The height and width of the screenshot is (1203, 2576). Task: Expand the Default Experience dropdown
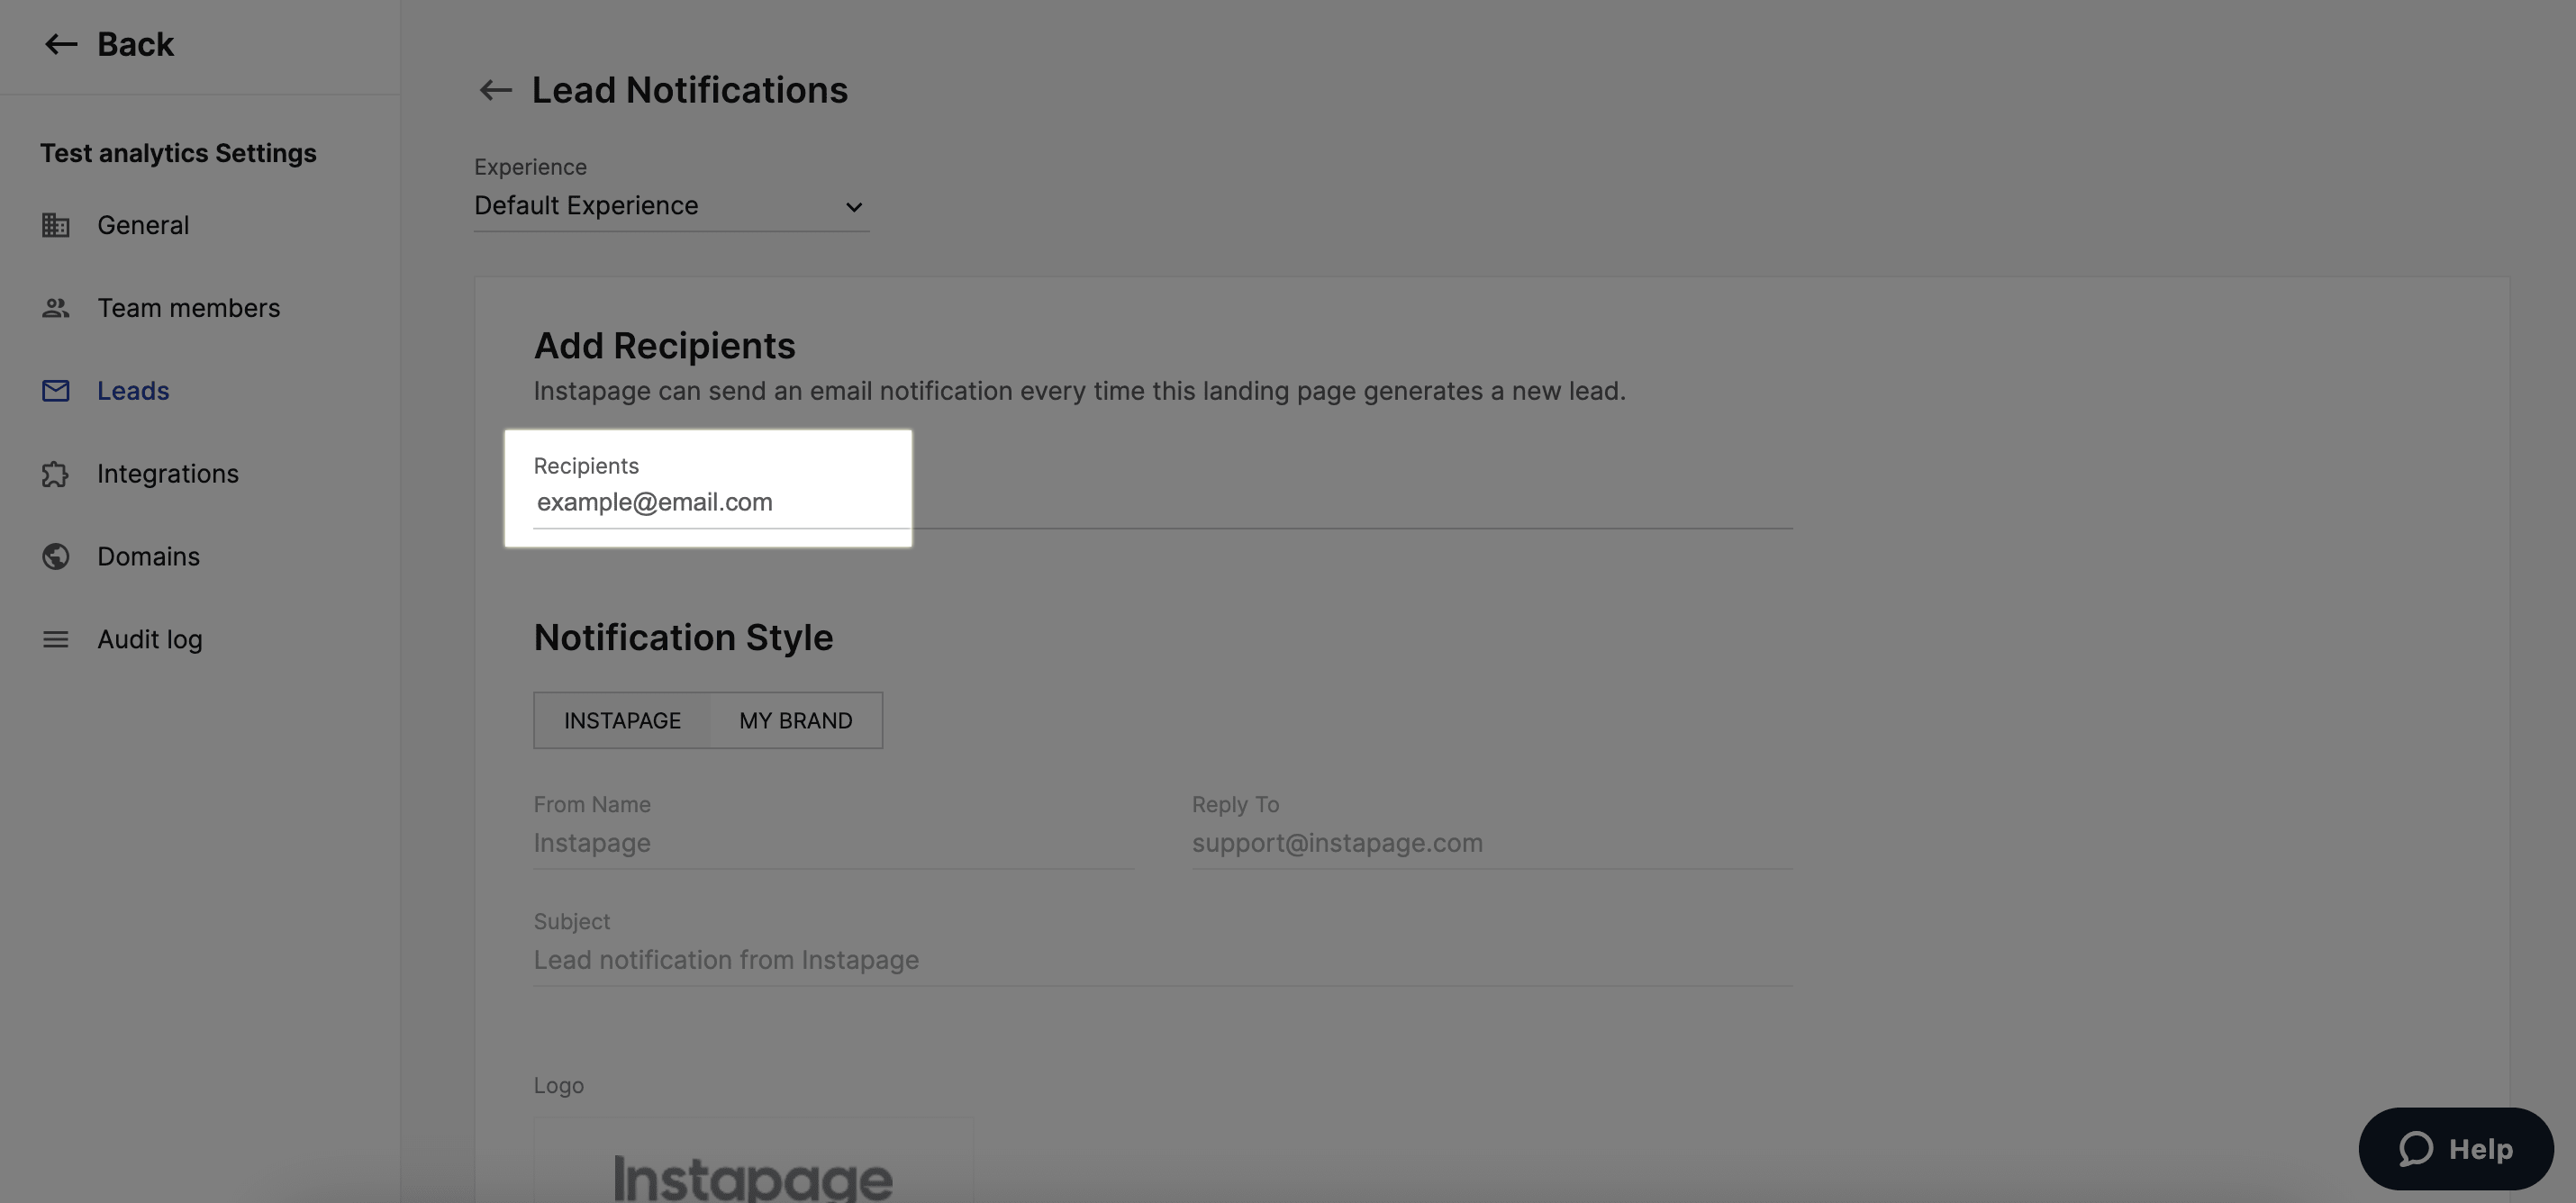point(671,206)
